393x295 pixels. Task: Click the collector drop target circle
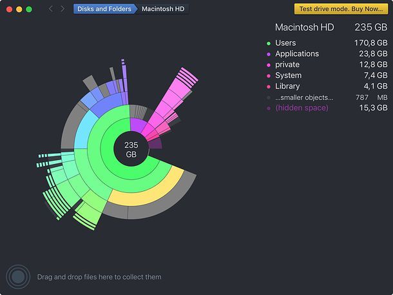(18, 277)
